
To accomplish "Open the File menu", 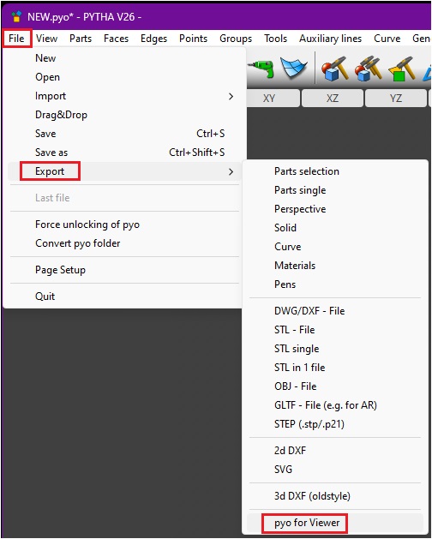I will coord(16,39).
